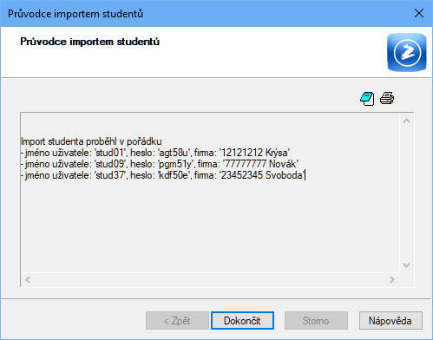Click the scroll right arrow under the log
Image resolution: width=433 pixels, height=340 pixels.
(392, 279)
